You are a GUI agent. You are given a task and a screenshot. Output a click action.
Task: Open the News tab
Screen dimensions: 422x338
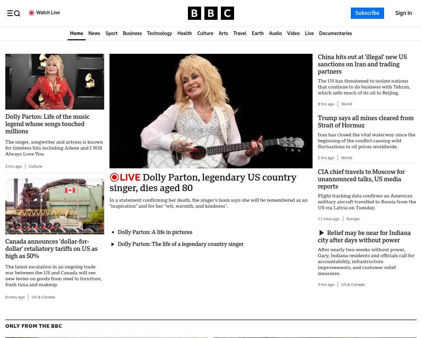[94, 33]
